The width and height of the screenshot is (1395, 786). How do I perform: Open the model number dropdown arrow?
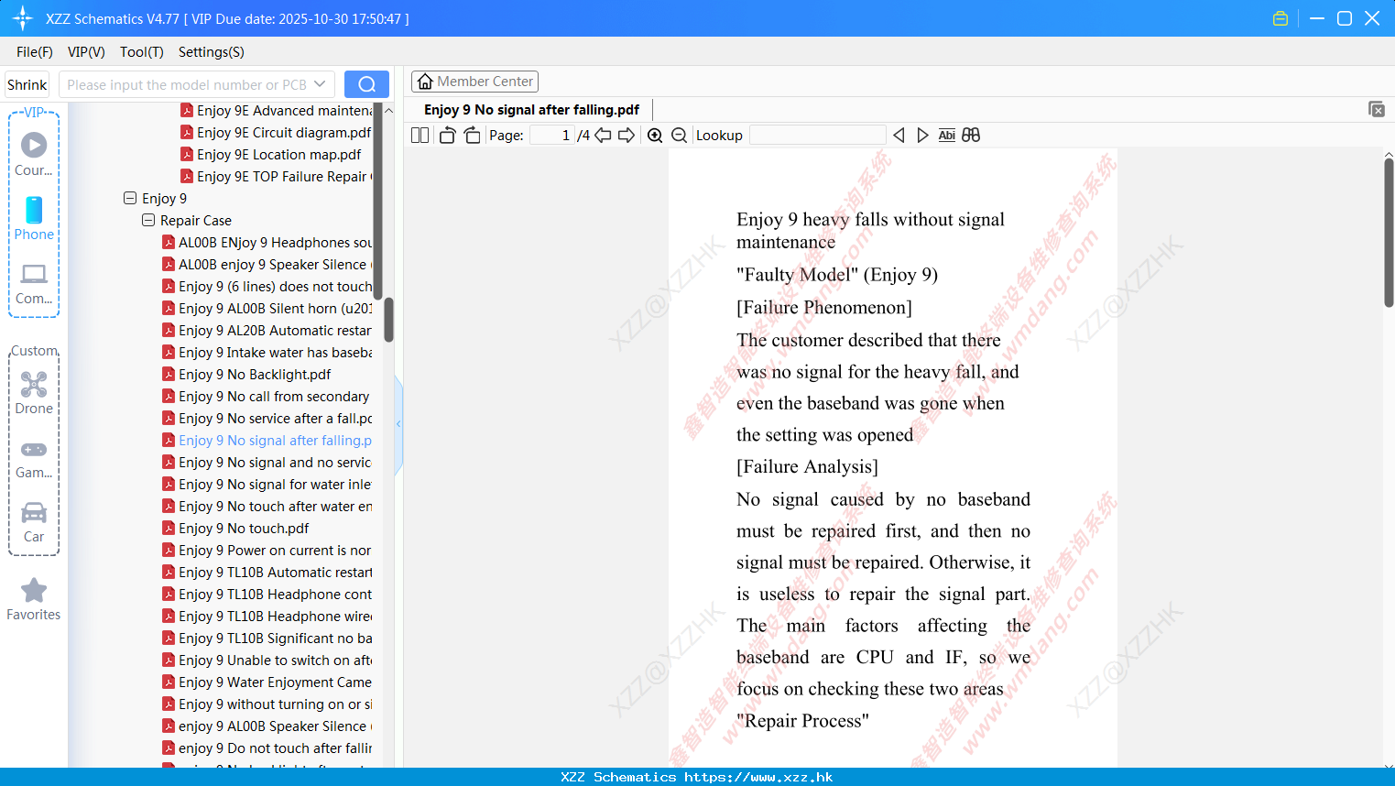(320, 84)
